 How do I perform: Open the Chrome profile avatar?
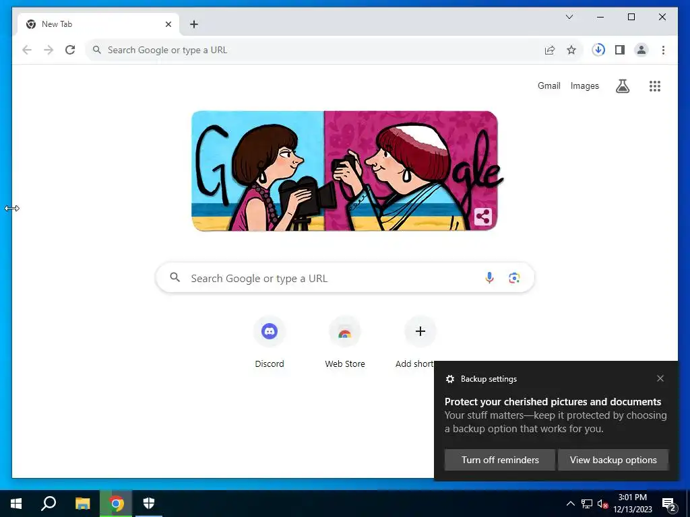641,50
